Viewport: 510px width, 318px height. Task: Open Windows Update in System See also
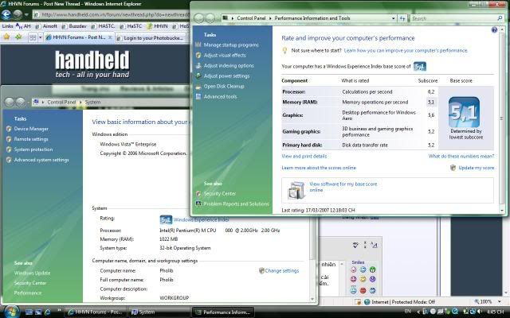tap(32, 273)
